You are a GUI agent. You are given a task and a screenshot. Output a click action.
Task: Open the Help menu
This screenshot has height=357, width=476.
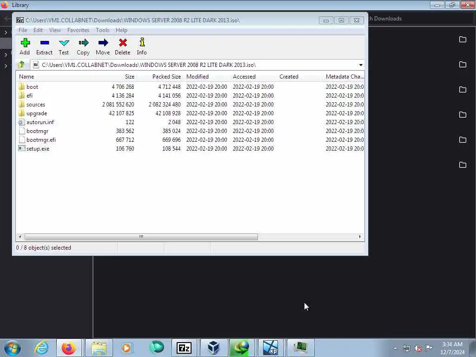click(x=121, y=30)
